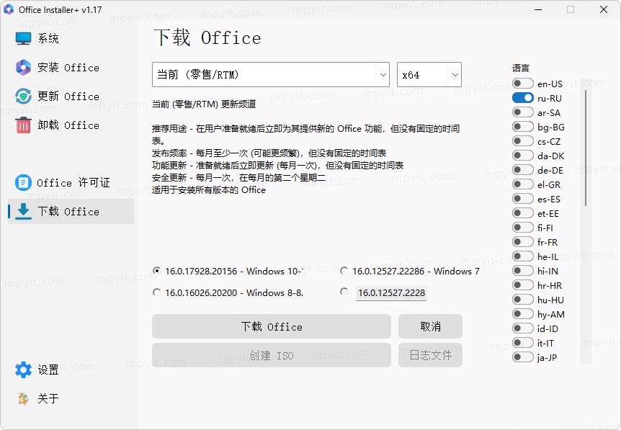
Task: Click the 下载 Office button
Action: (x=272, y=327)
